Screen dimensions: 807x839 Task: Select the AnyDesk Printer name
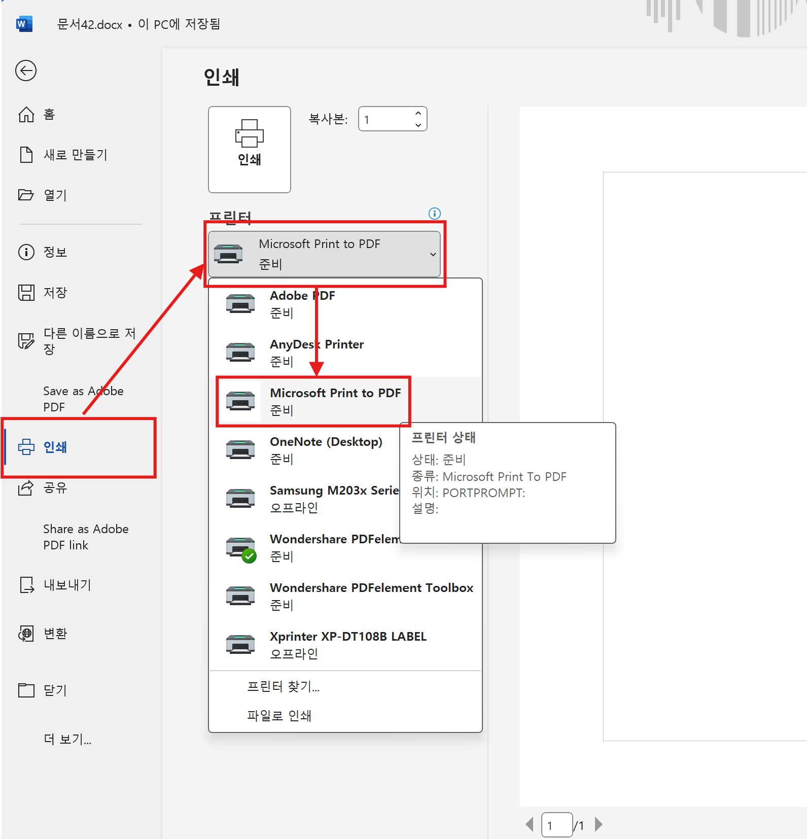(317, 344)
